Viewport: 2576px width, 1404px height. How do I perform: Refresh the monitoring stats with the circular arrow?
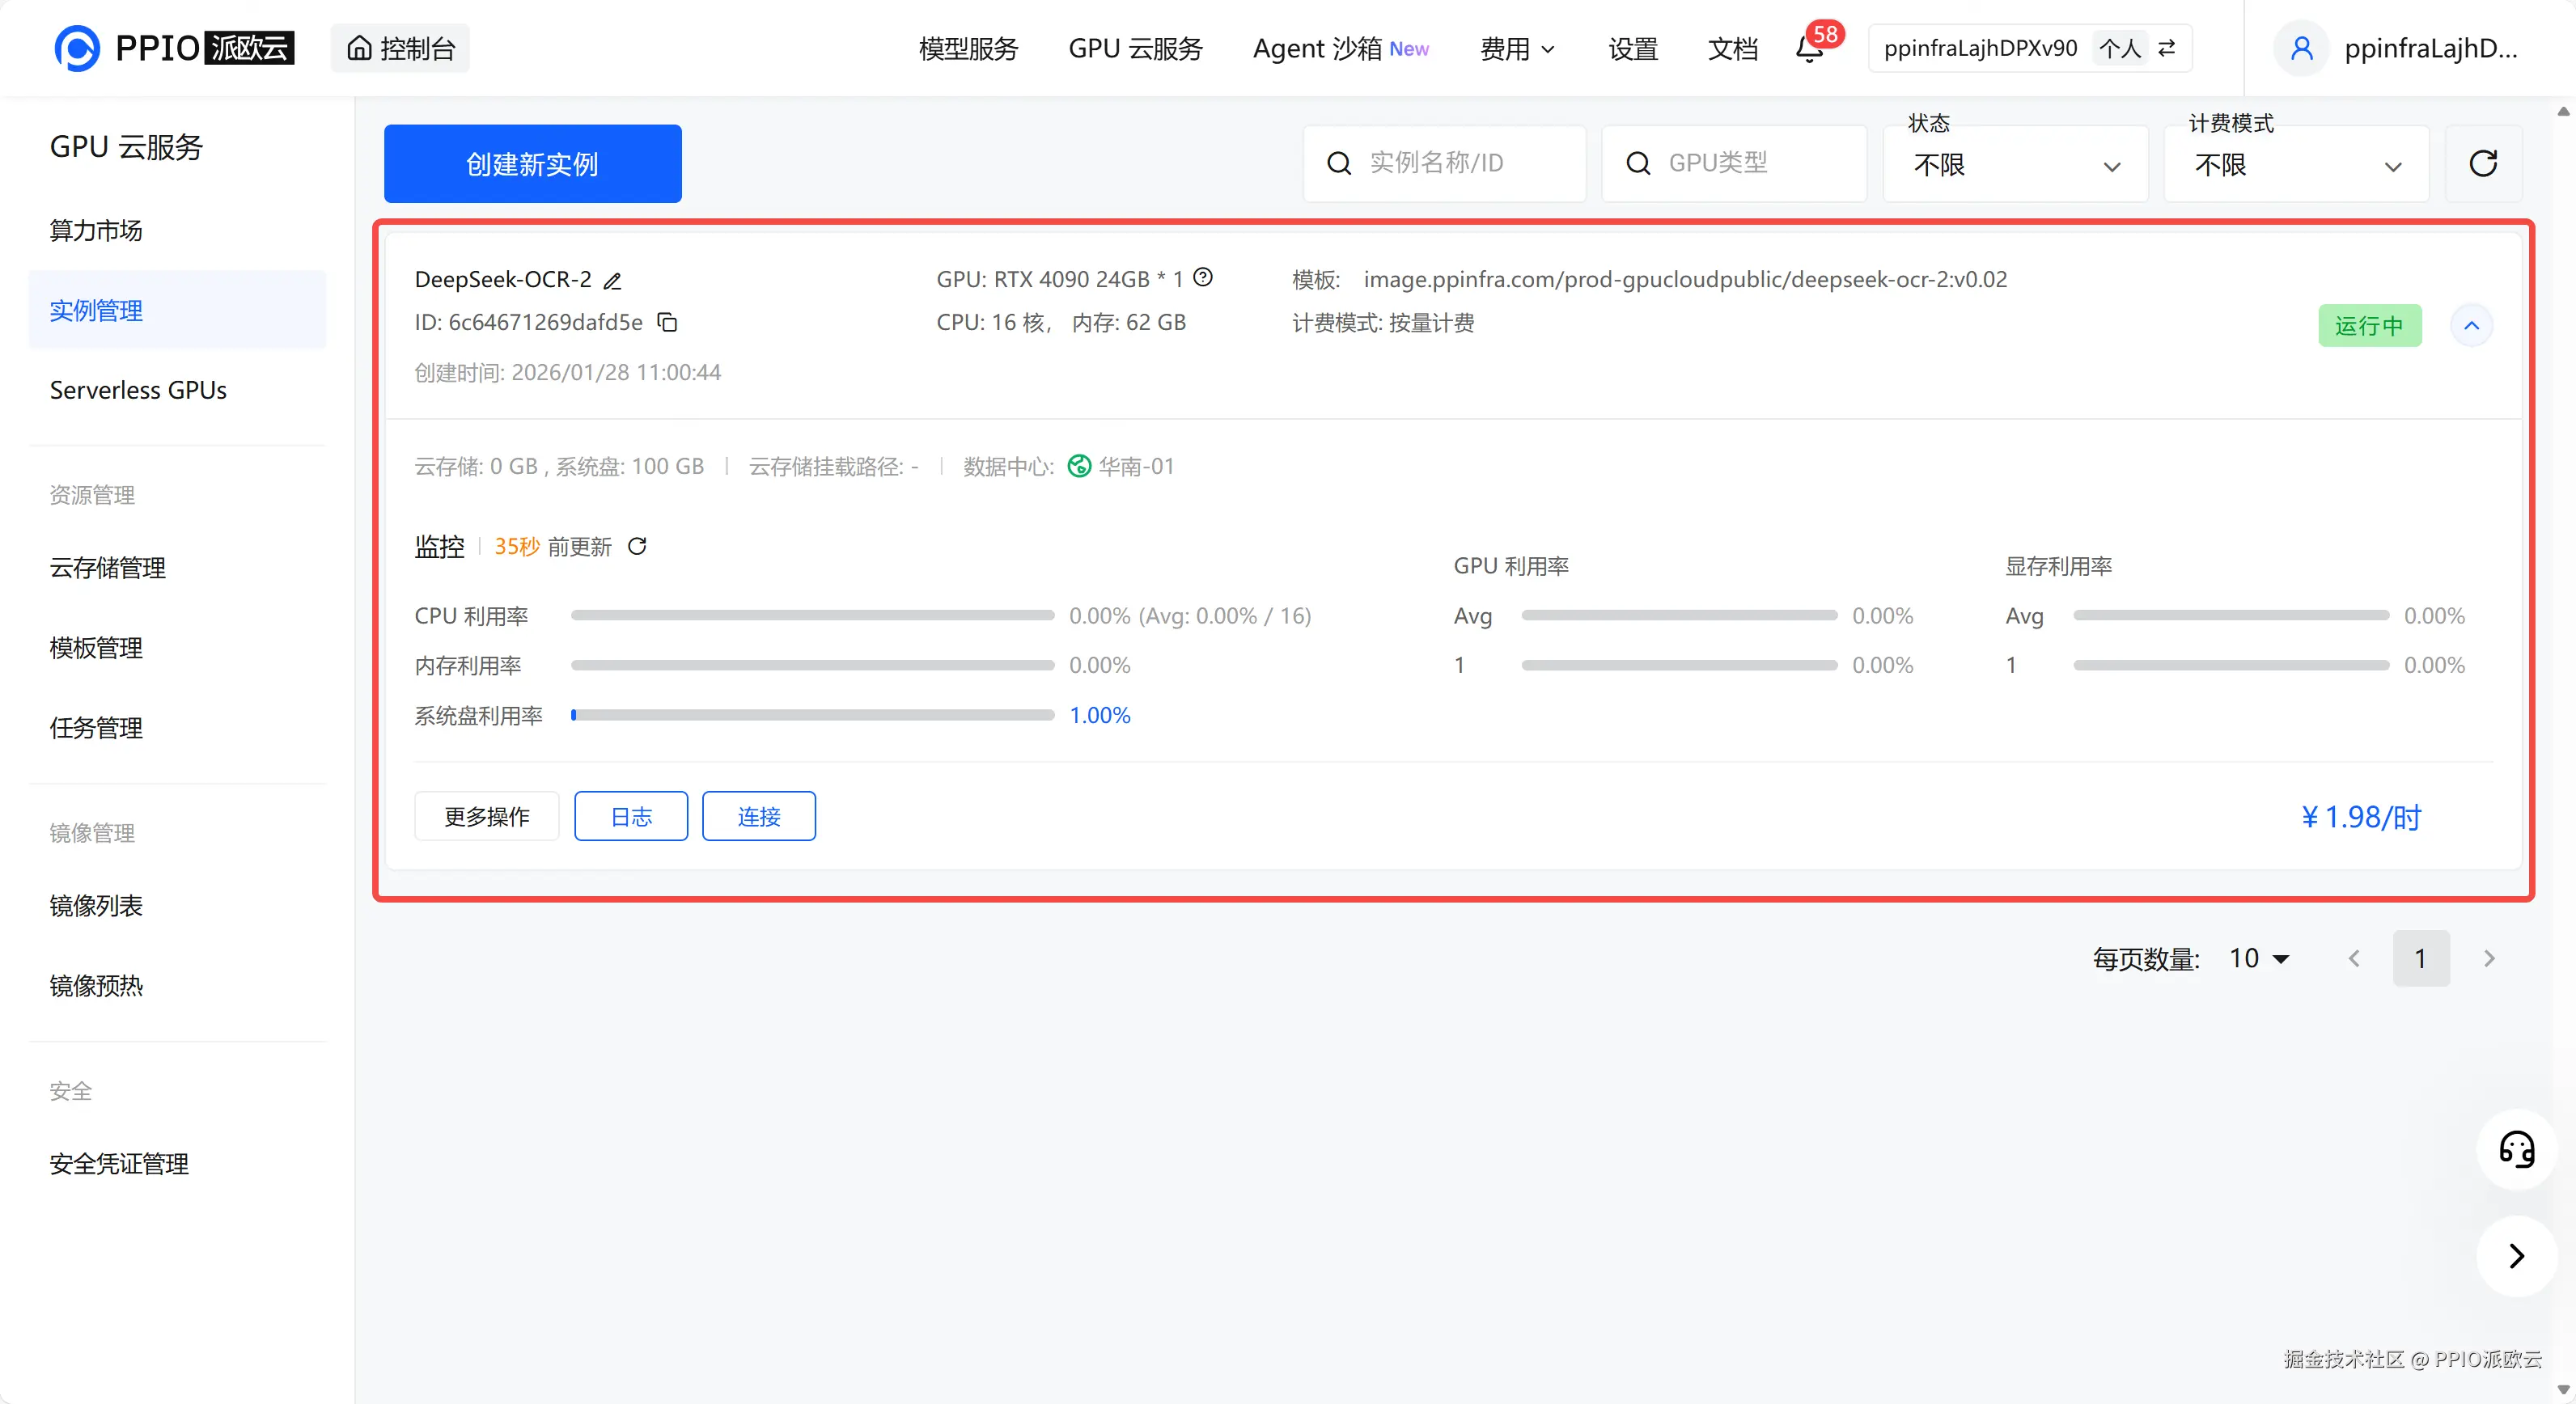click(x=637, y=546)
